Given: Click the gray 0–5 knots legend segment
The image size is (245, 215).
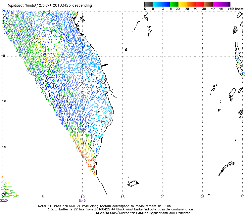Looking at the screenshot, I should point(148,4).
